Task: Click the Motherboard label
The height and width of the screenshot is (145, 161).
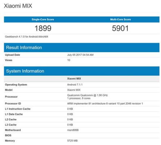Action: (13, 130)
